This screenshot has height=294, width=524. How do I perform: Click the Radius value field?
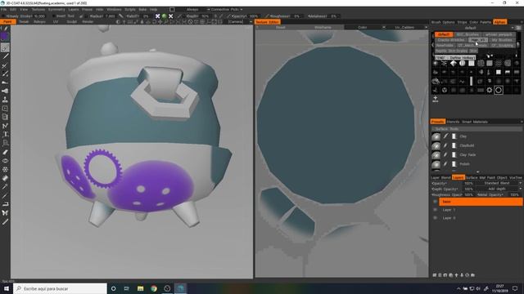(x=110, y=16)
